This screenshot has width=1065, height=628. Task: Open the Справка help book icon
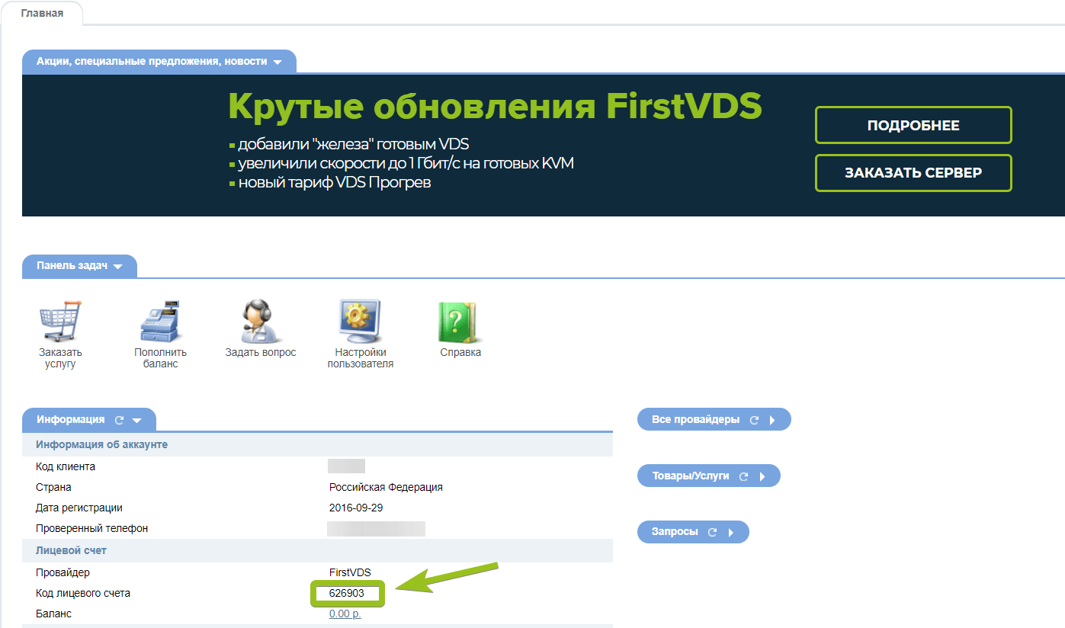pyautogui.click(x=460, y=321)
